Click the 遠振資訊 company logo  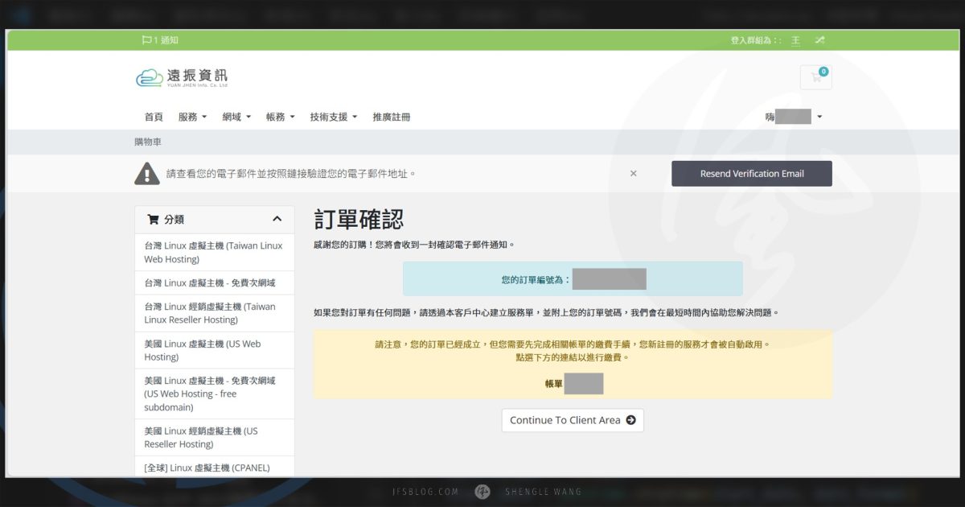coord(182,76)
